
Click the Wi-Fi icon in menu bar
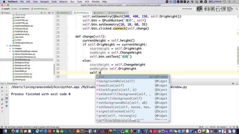point(224,1)
